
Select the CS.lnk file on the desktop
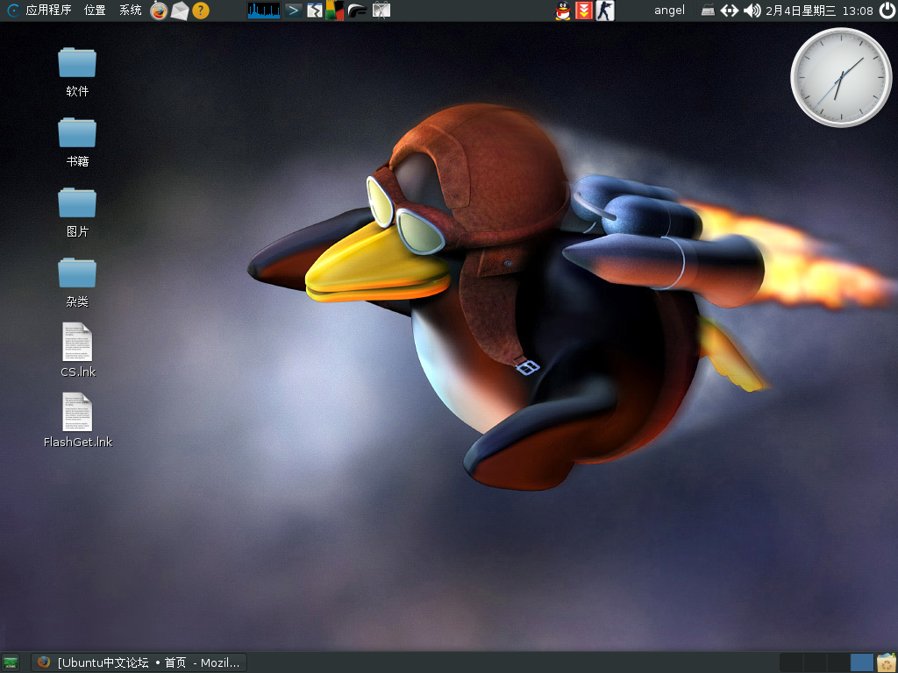tap(78, 351)
